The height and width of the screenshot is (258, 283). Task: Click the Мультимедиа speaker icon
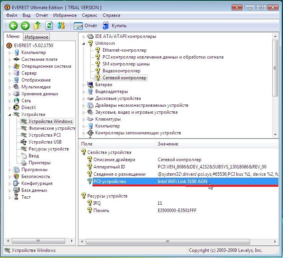[x=16, y=87]
